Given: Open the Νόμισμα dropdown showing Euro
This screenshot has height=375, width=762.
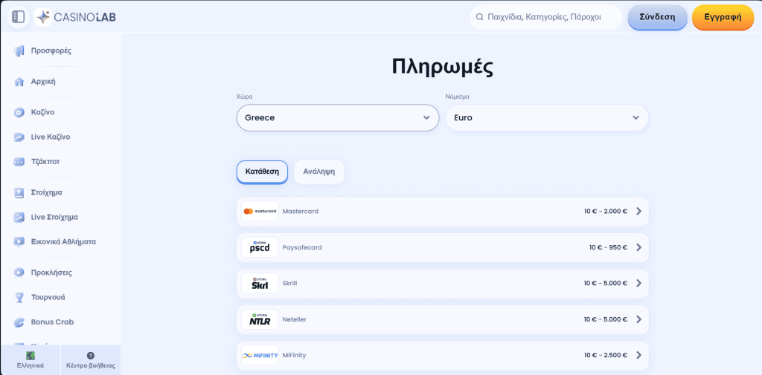Looking at the screenshot, I should click(547, 118).
